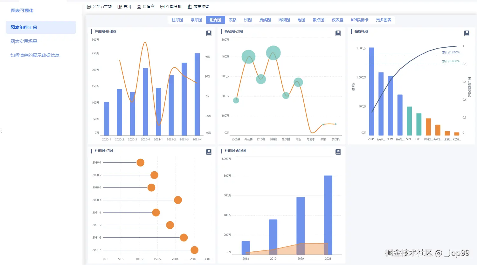Click the 2021 bar in 柱形图-面积图
Viewport: 477px width, 265px height.
click(328, 215)
